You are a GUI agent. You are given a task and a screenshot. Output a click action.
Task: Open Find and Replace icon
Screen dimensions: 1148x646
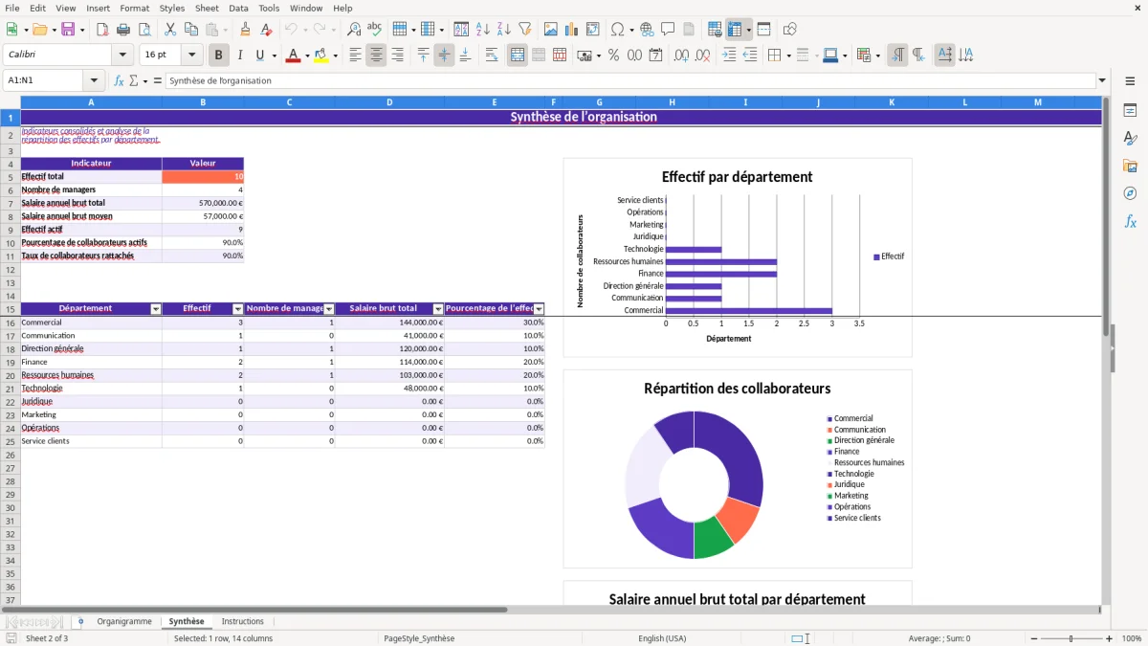point(354,30)
